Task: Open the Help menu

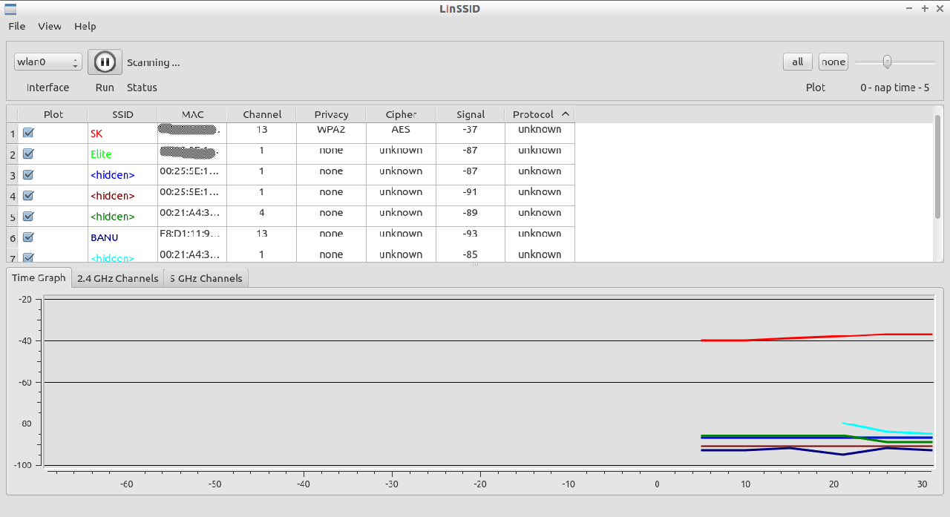Action: tap(85, 26)
